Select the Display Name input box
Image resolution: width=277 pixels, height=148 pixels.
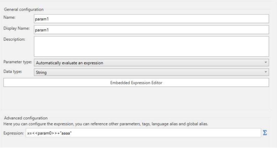pyautogui.click(x=152, y=30)
